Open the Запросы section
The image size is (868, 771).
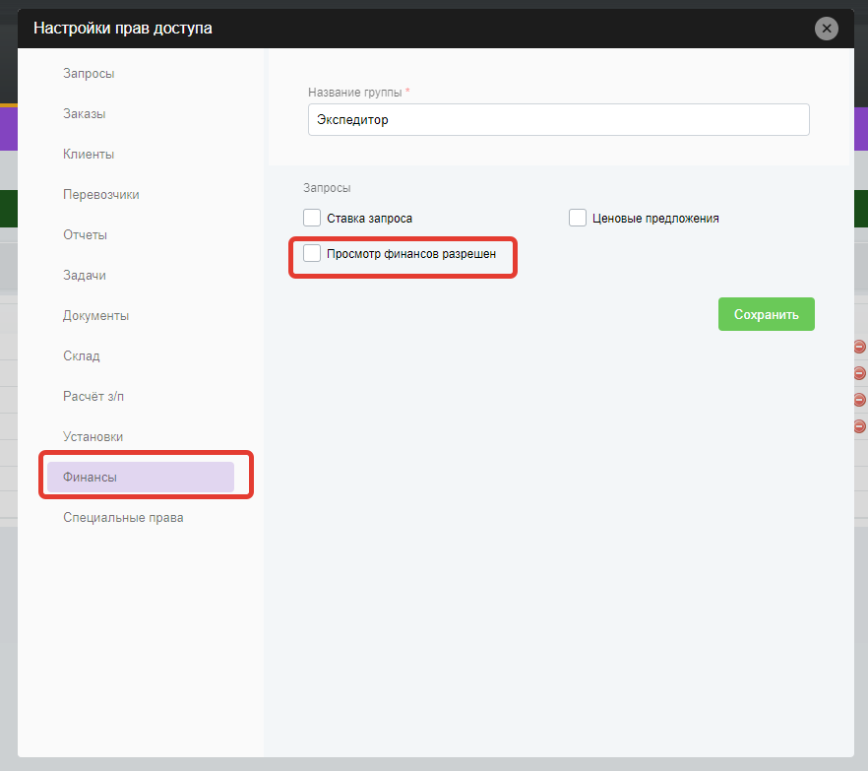89,73
